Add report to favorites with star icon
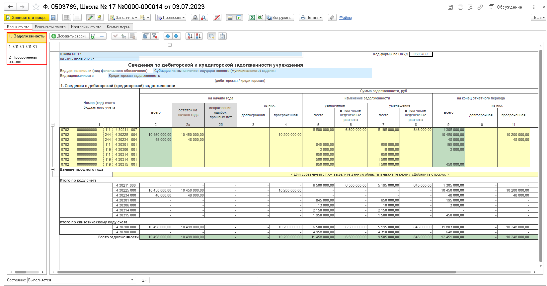This screenshot has height=286, width=547. pos(36,7)
